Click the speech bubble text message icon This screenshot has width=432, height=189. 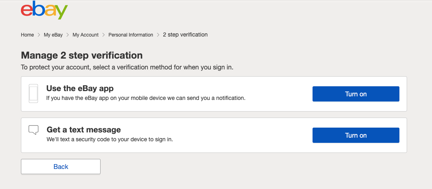click(33, 130)
